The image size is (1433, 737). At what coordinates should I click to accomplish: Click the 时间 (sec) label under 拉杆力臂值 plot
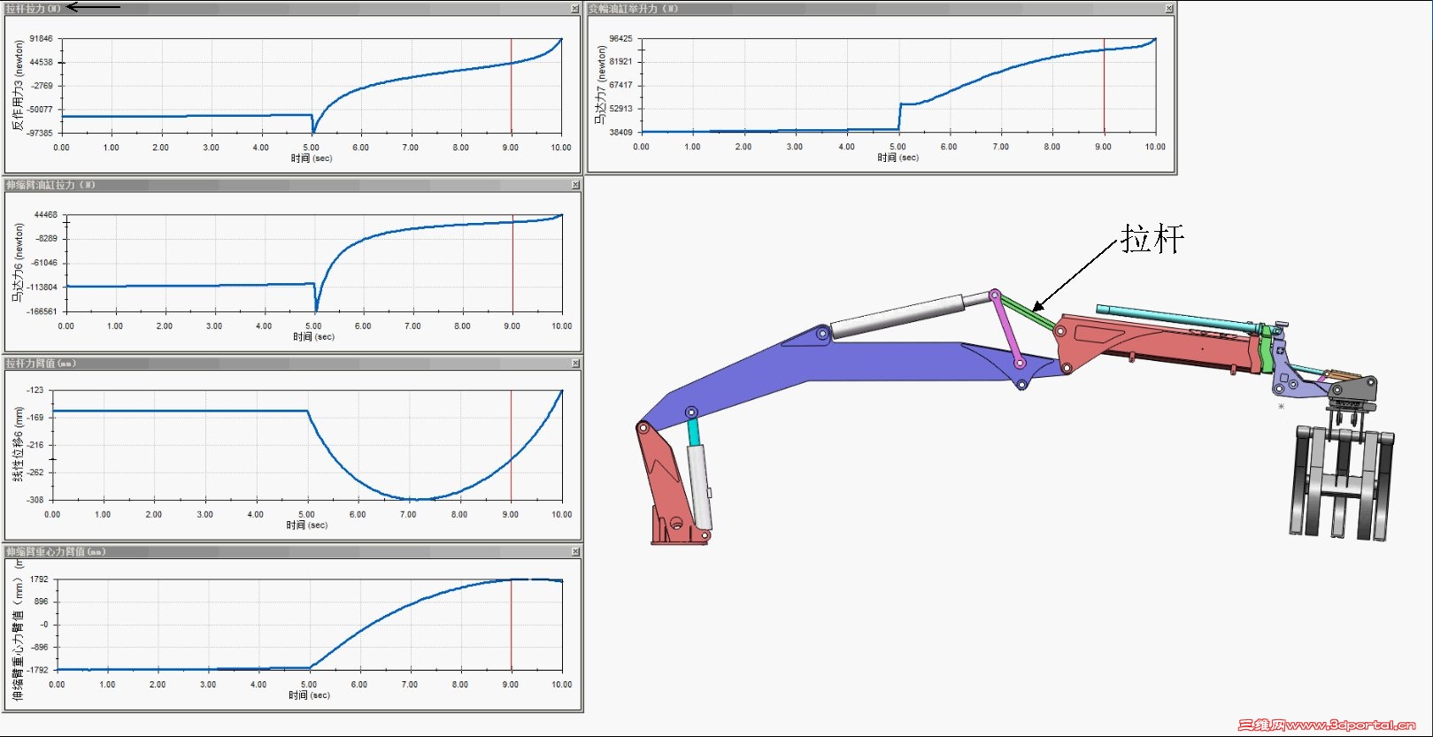coord(307,526)
